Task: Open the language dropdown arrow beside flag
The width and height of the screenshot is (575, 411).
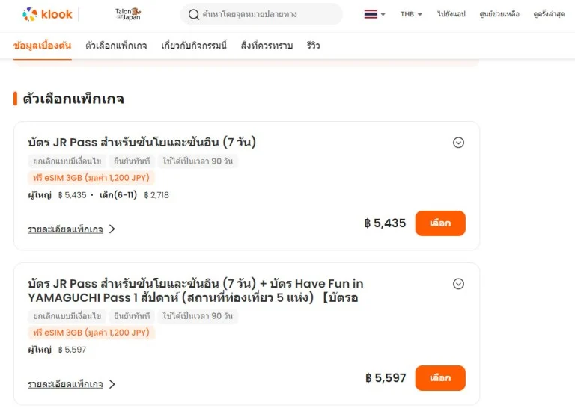Action: 383,14
